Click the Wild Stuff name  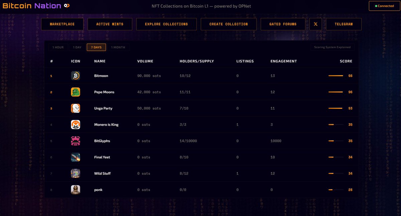(102, 173)
